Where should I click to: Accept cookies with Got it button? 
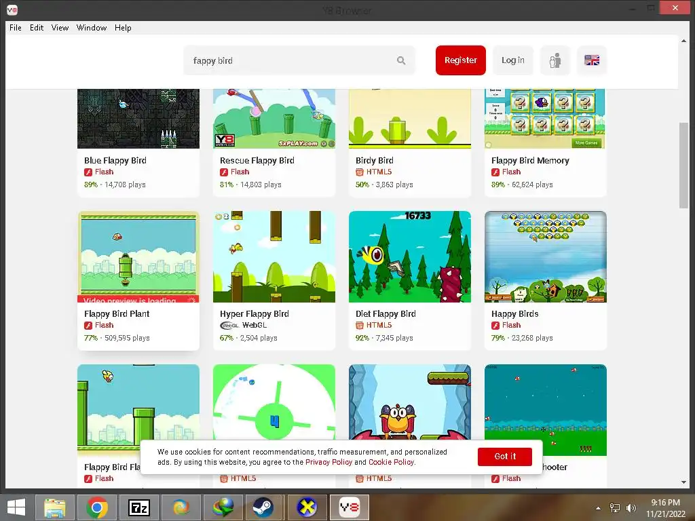pos(505,457)
